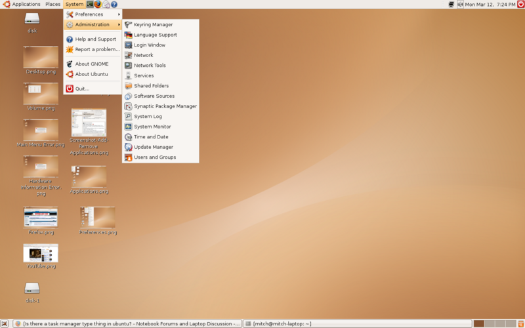The width and height of the screenshot is (525, 328).
Task: Open the Applications menu
Action: point(22,5)
